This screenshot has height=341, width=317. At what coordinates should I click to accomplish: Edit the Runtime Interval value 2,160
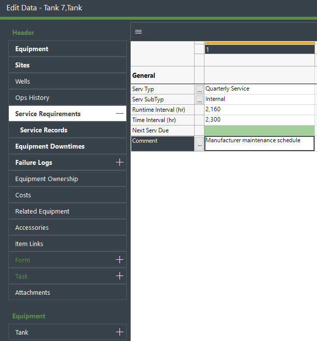pos(259,110)
